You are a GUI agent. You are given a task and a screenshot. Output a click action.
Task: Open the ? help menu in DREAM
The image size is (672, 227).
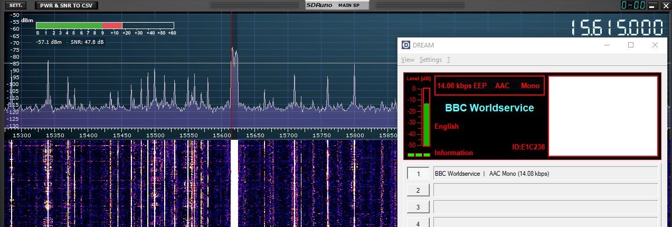448,60
